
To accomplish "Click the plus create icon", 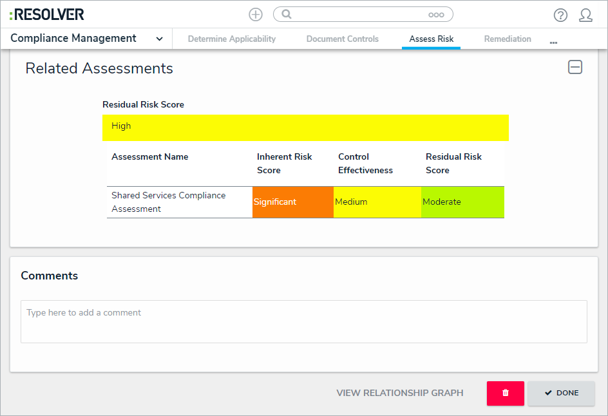I will [256, 14].
